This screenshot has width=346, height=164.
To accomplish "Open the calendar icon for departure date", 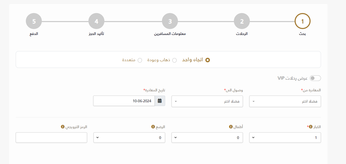I will (160, 101).
